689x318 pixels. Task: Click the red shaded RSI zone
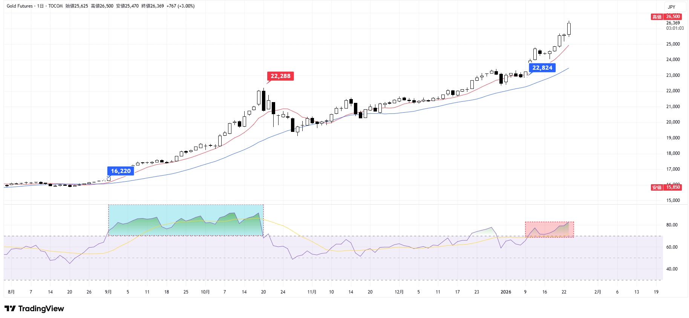pos(549,229)
